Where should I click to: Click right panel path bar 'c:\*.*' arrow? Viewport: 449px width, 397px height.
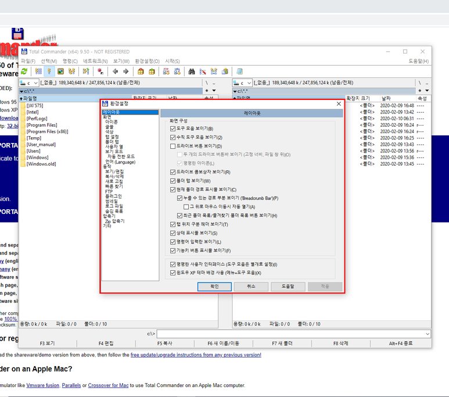[235, 91]
